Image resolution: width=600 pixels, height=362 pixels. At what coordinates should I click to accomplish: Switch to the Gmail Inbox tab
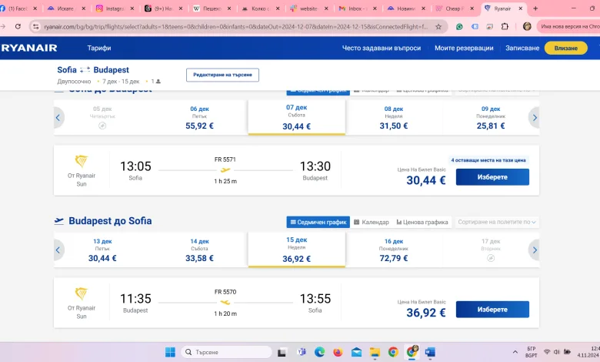click(358, 8)
